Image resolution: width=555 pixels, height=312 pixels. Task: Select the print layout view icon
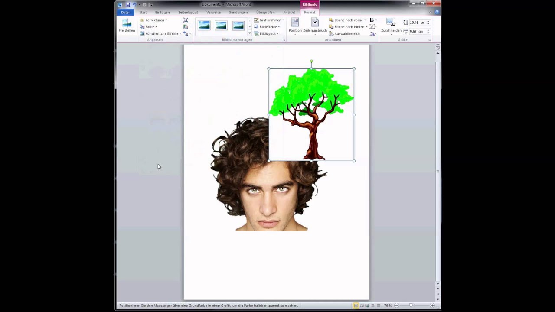click(x=356, y=305)
